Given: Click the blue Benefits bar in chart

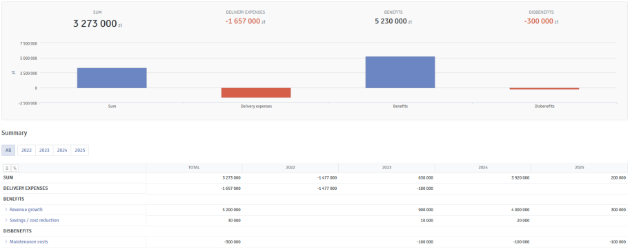Looking at the screenshot, I should click(400, 72).
